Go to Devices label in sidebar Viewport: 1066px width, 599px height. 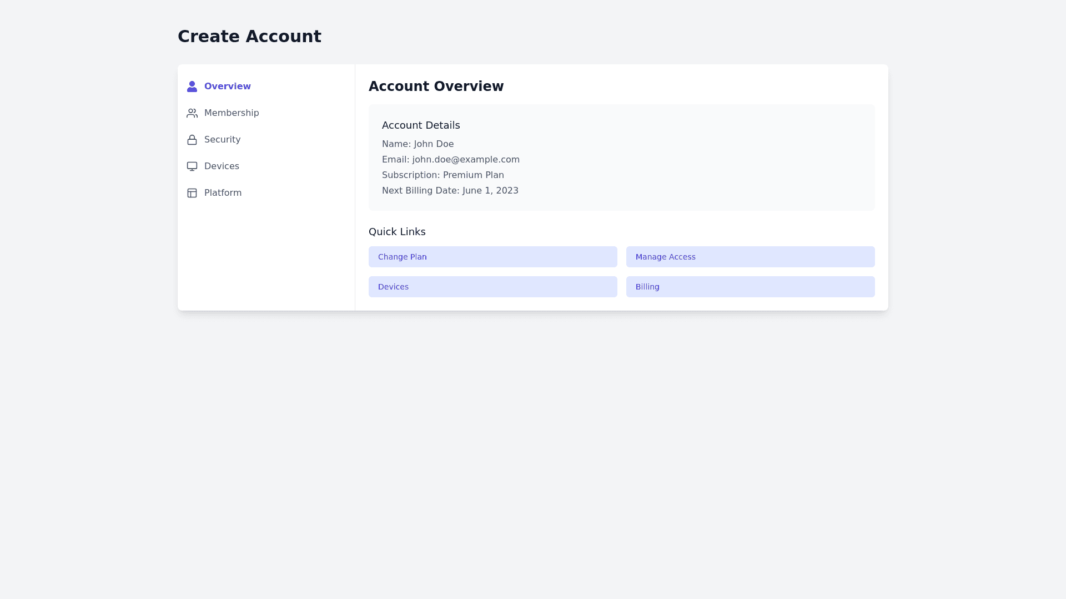click(x=222, y=166)
